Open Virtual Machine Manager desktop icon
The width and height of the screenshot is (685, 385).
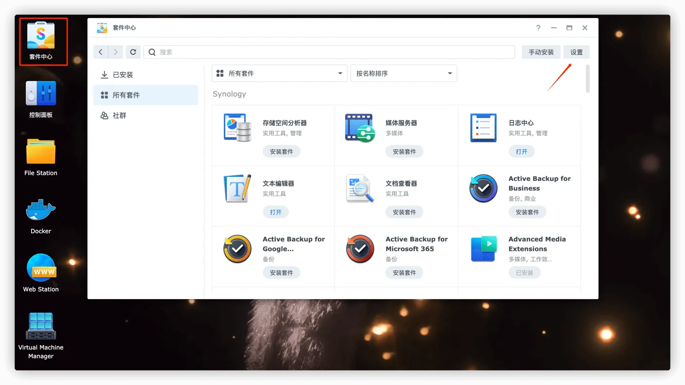(41, 336)
